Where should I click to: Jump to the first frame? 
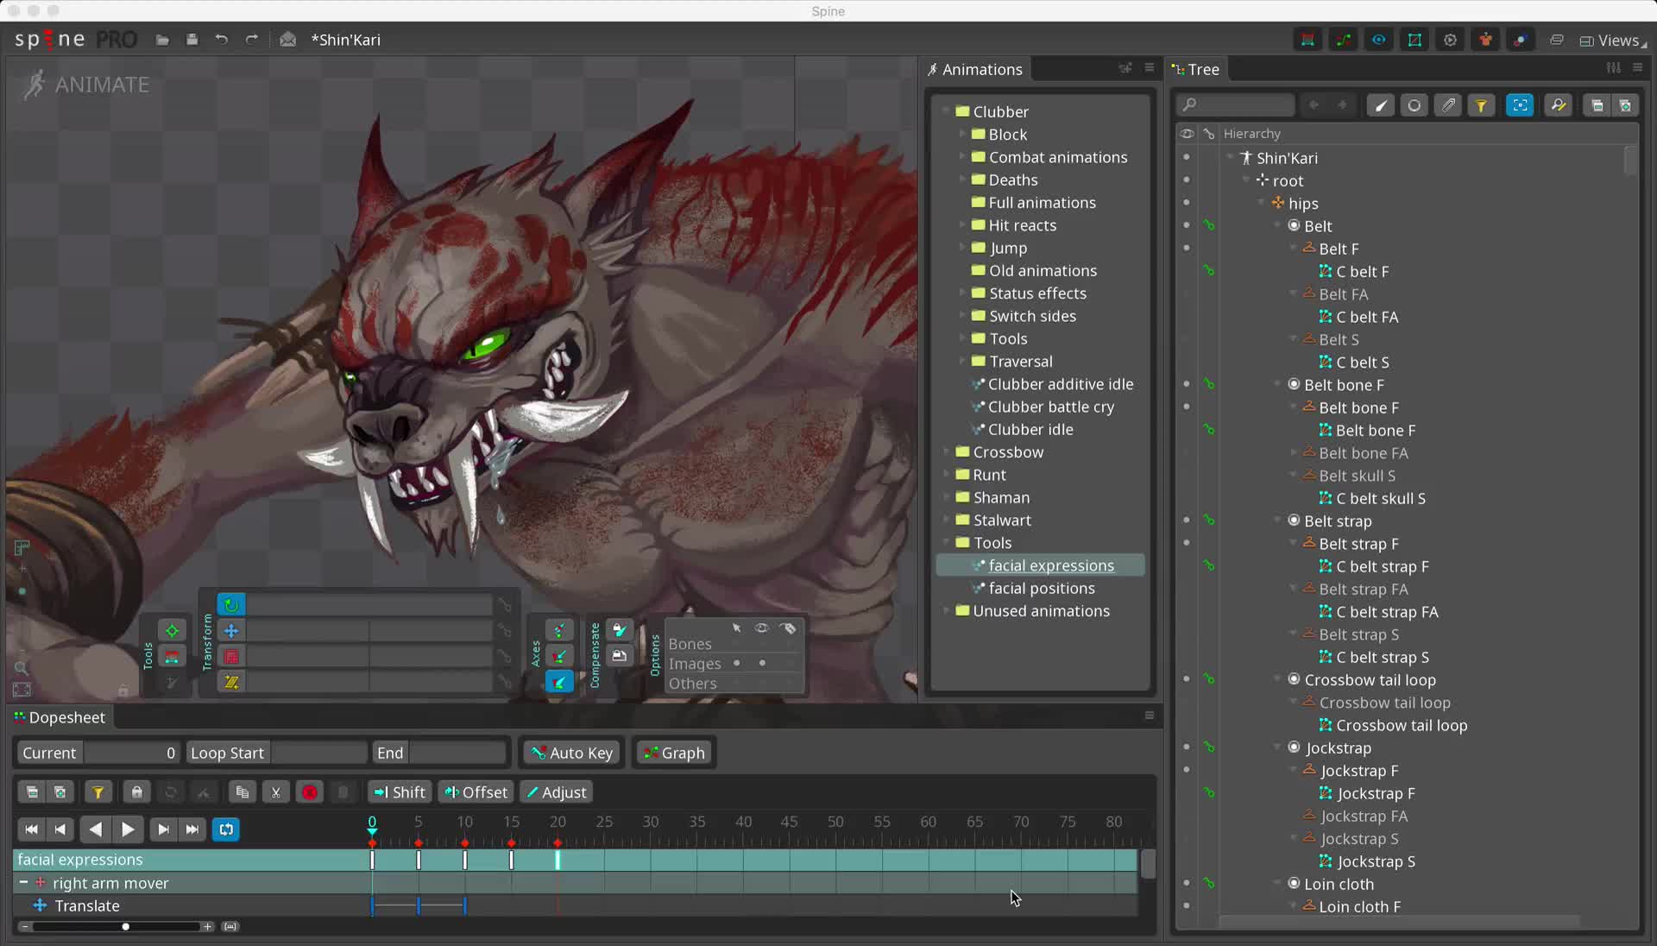pyautogui.click(x=31, y=829)
